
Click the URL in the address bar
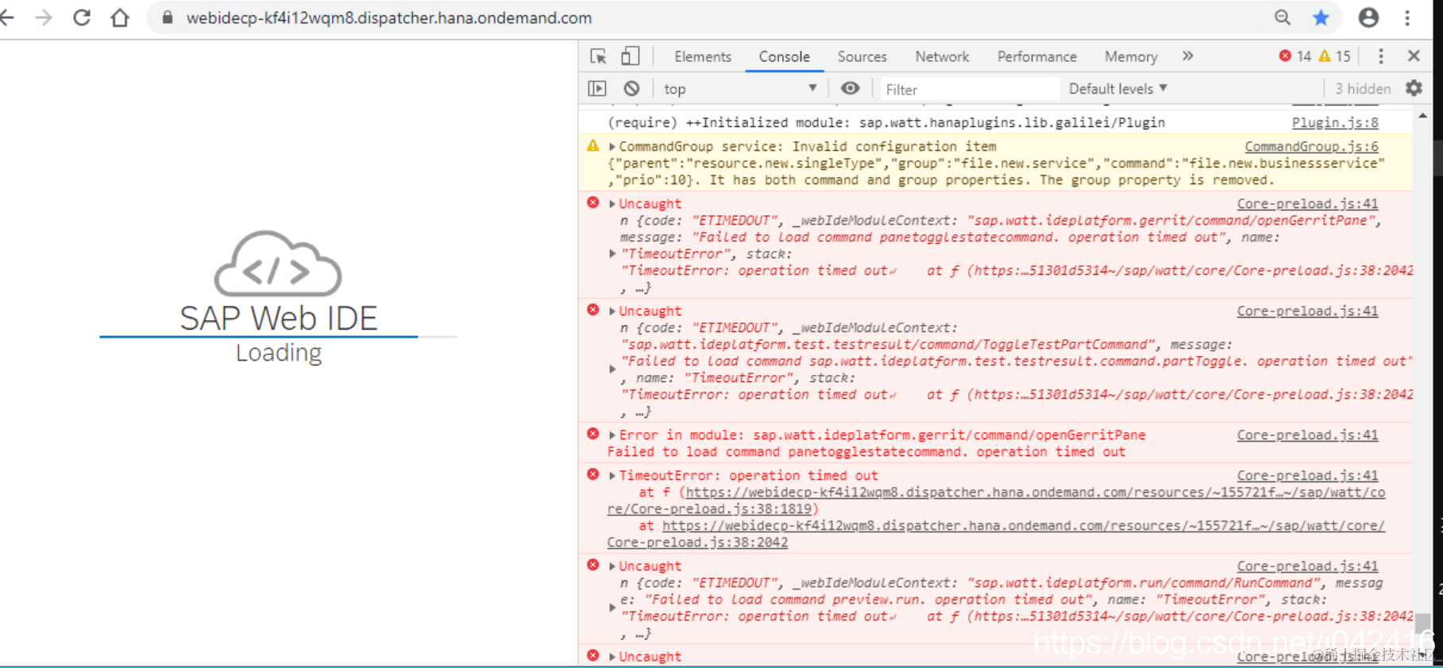(389, 17)
